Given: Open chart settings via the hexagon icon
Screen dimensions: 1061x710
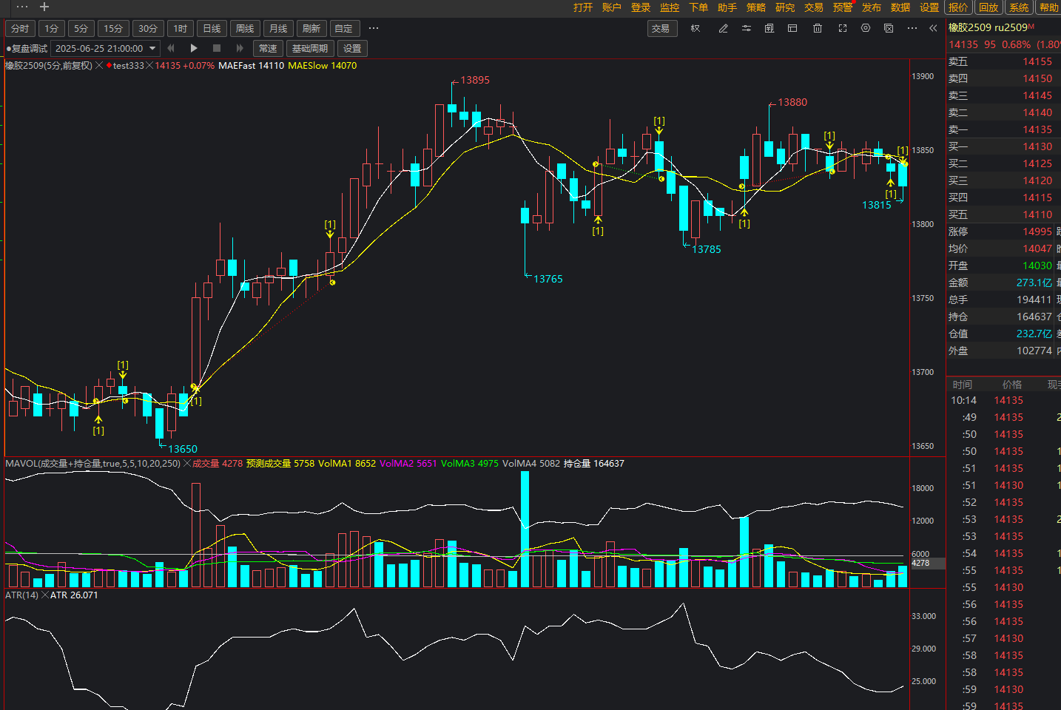Looking at the screenshot, I should pyautogui.click(x=866, y=28).
